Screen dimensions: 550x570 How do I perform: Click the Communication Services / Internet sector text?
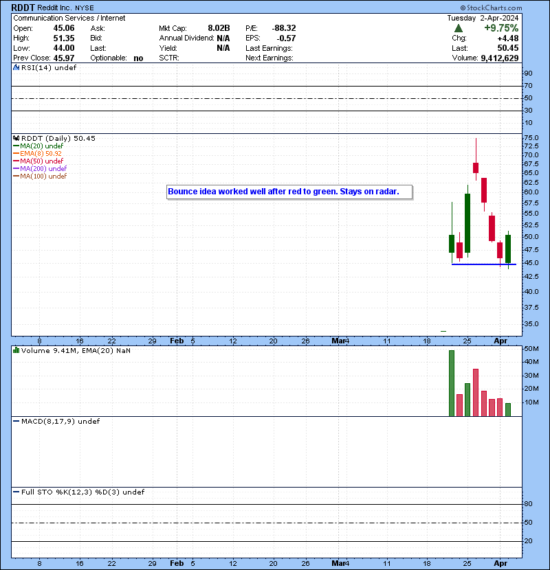[x=69, y=18]
